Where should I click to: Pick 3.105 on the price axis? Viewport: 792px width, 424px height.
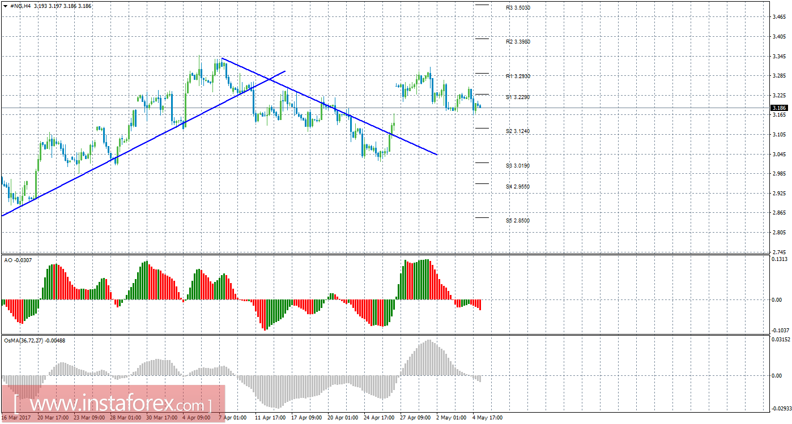(779, 135)
